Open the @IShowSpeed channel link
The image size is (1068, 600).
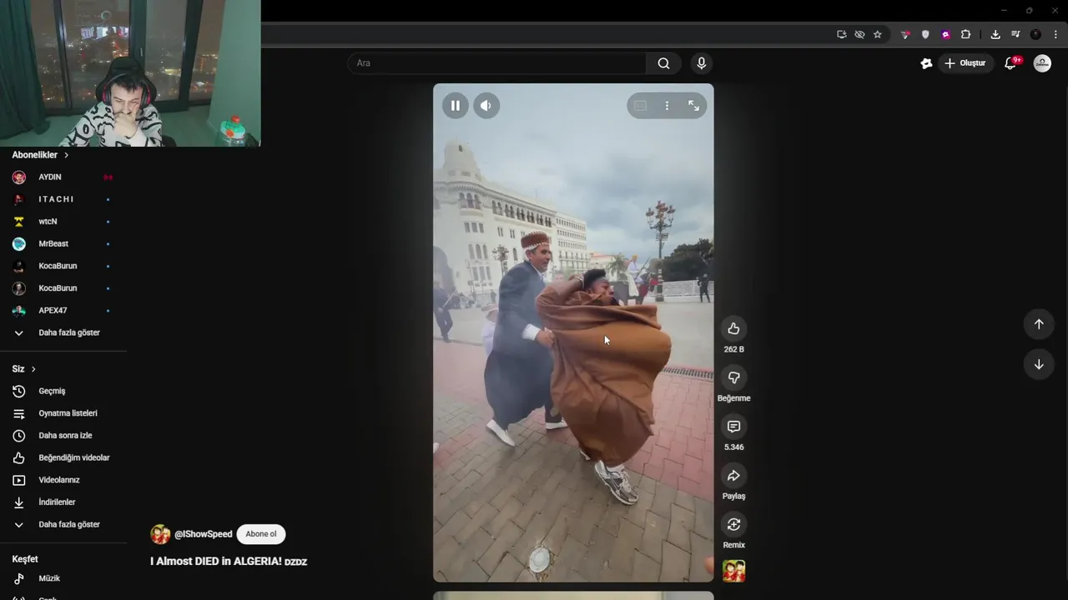(204, 534)
